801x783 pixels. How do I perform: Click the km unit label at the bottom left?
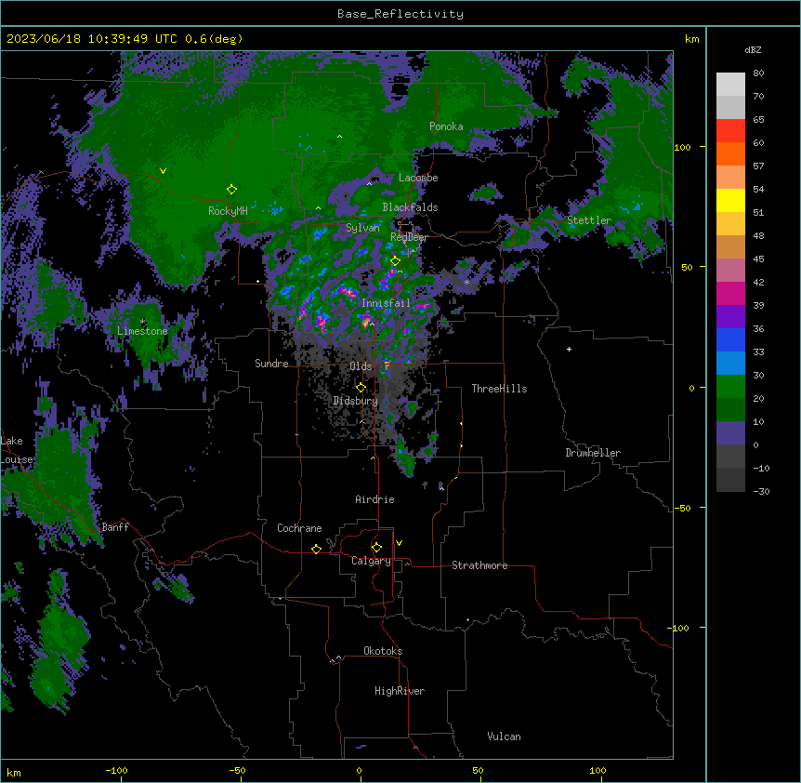[14, 772]
